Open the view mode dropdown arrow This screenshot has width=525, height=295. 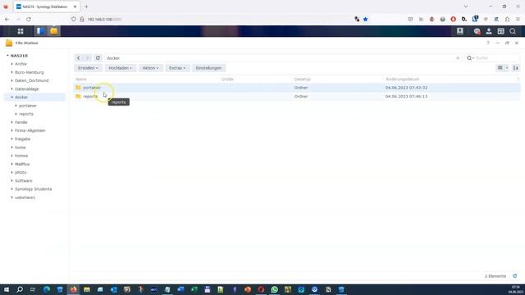[x=507, y=68]
